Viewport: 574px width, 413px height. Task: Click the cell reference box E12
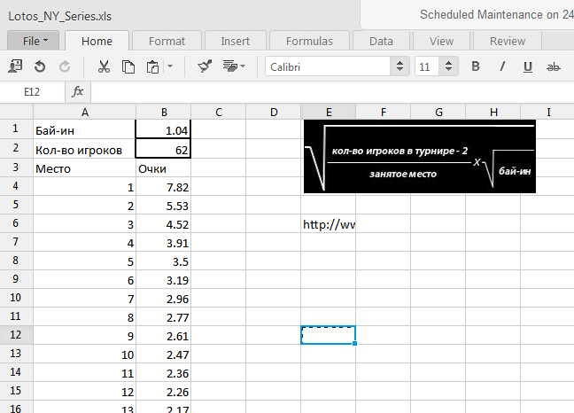(x=32, y=92)
